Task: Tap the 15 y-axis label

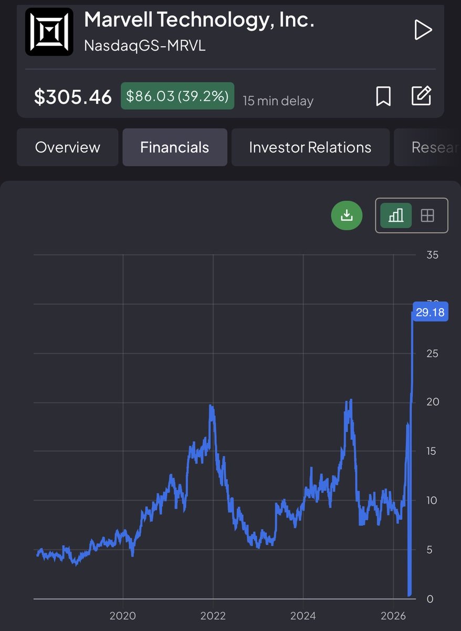Action: click(432, 452)
